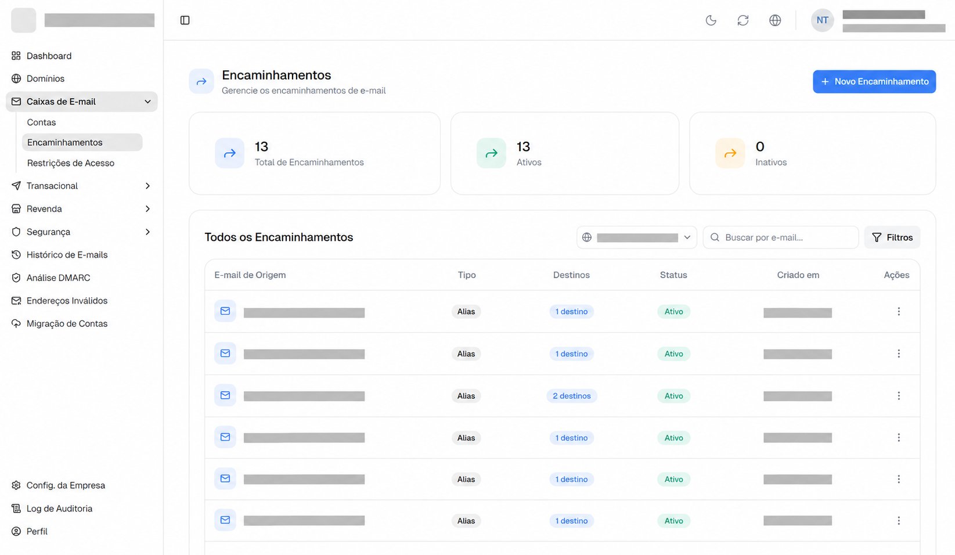Open the NT user avatar
The height and width of the screenshot is (555, 955).
pos(822,20)
